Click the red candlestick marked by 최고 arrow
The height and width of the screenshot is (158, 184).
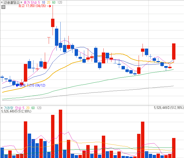tap(53, 23)
